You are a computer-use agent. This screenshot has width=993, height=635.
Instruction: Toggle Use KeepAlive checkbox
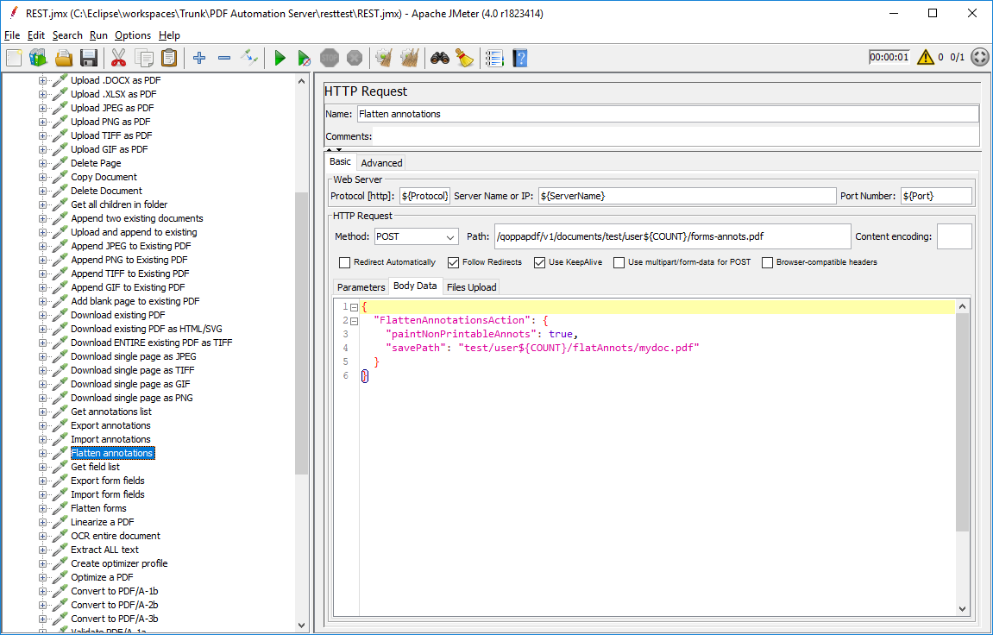(x=539, y=262)
